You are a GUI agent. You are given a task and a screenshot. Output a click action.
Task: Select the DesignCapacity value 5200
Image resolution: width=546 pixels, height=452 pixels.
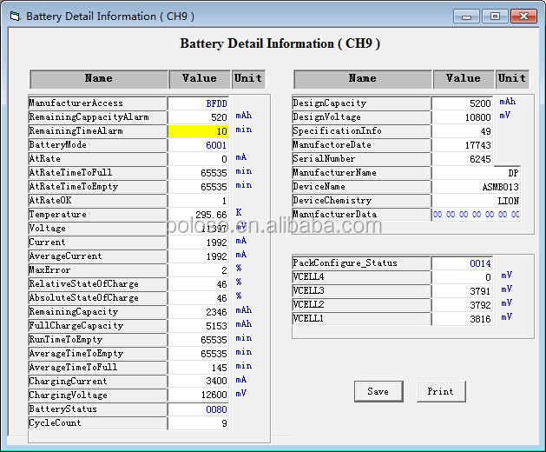(x=462, y=103)
